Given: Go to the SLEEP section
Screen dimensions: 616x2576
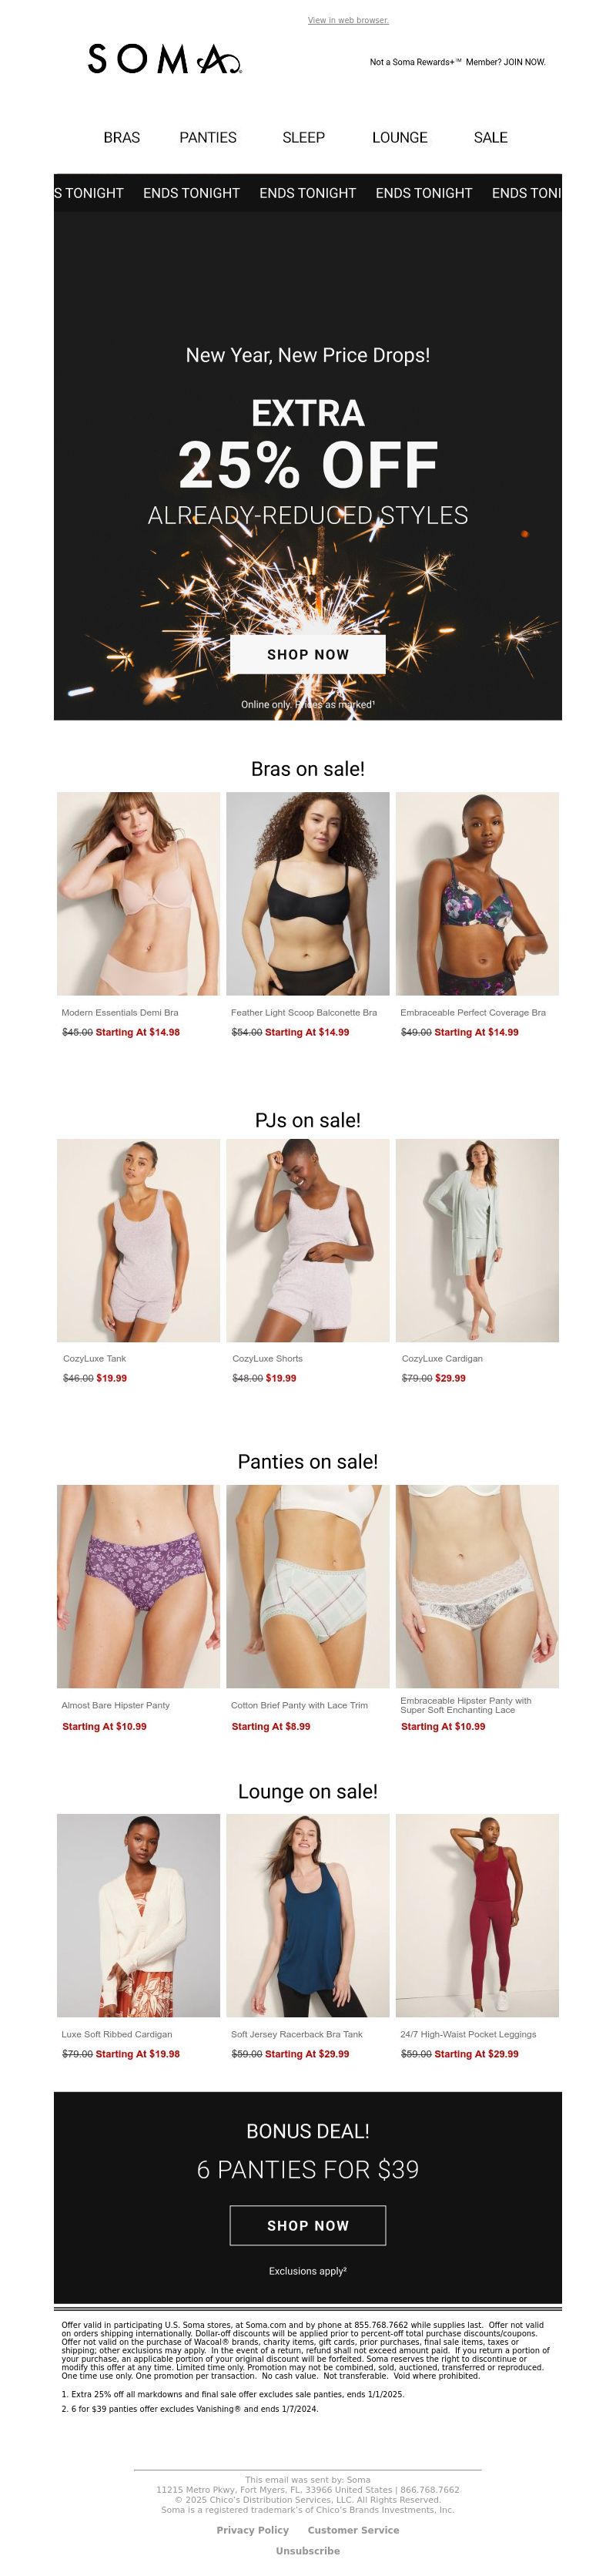Looking at the screenshot, I should 303,138.
